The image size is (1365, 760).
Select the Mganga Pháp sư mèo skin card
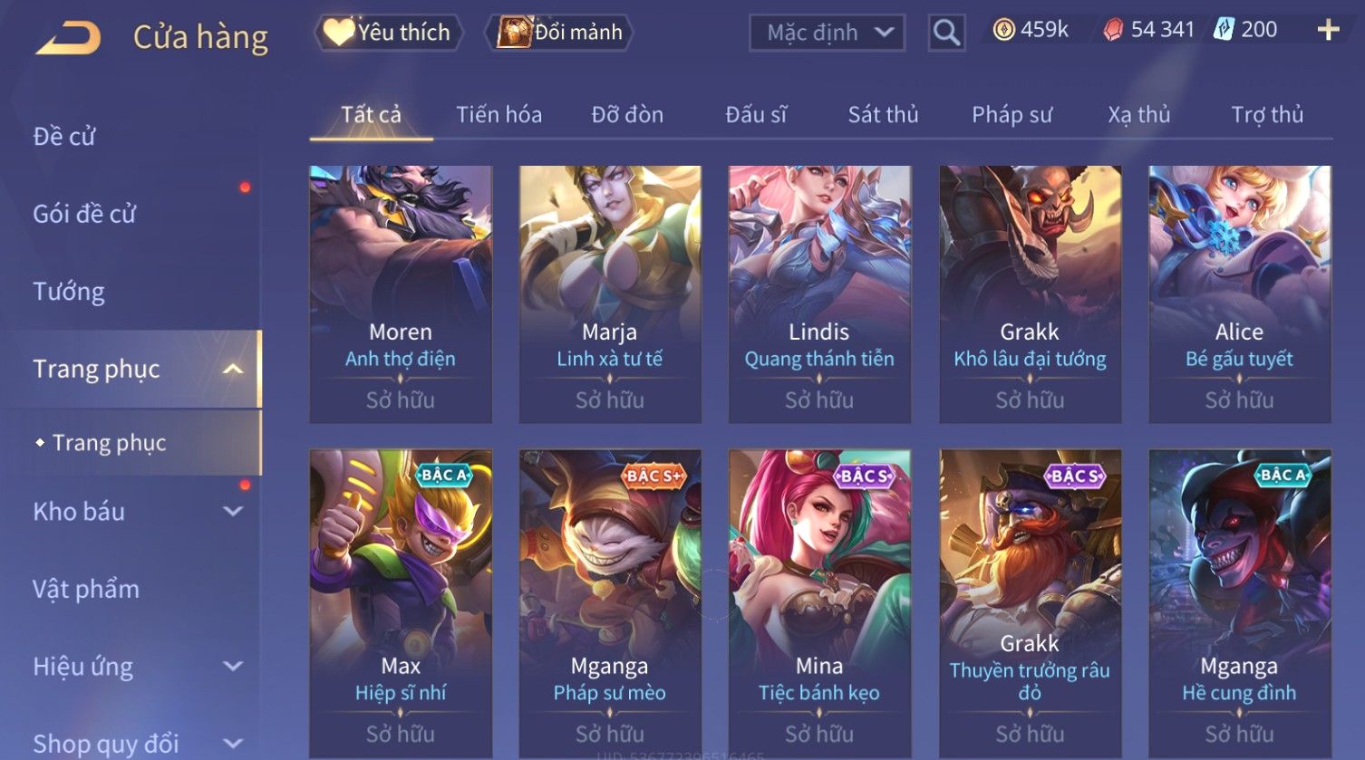point(610,603)
